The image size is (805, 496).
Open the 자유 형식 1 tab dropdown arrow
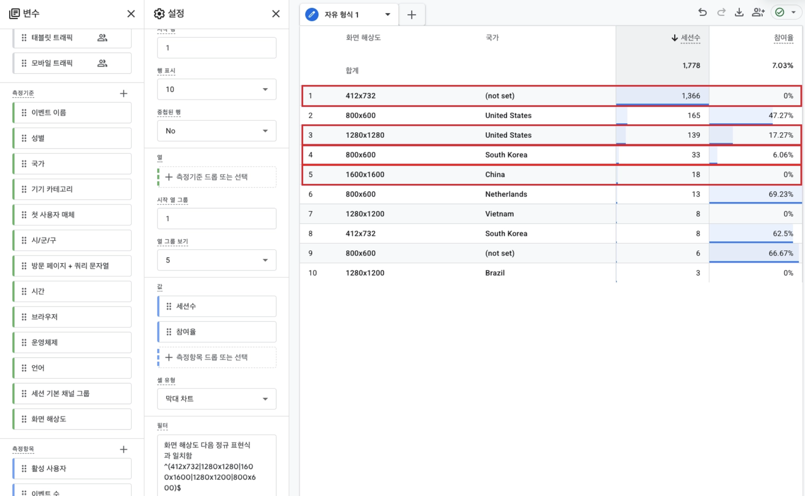(387, 15)
